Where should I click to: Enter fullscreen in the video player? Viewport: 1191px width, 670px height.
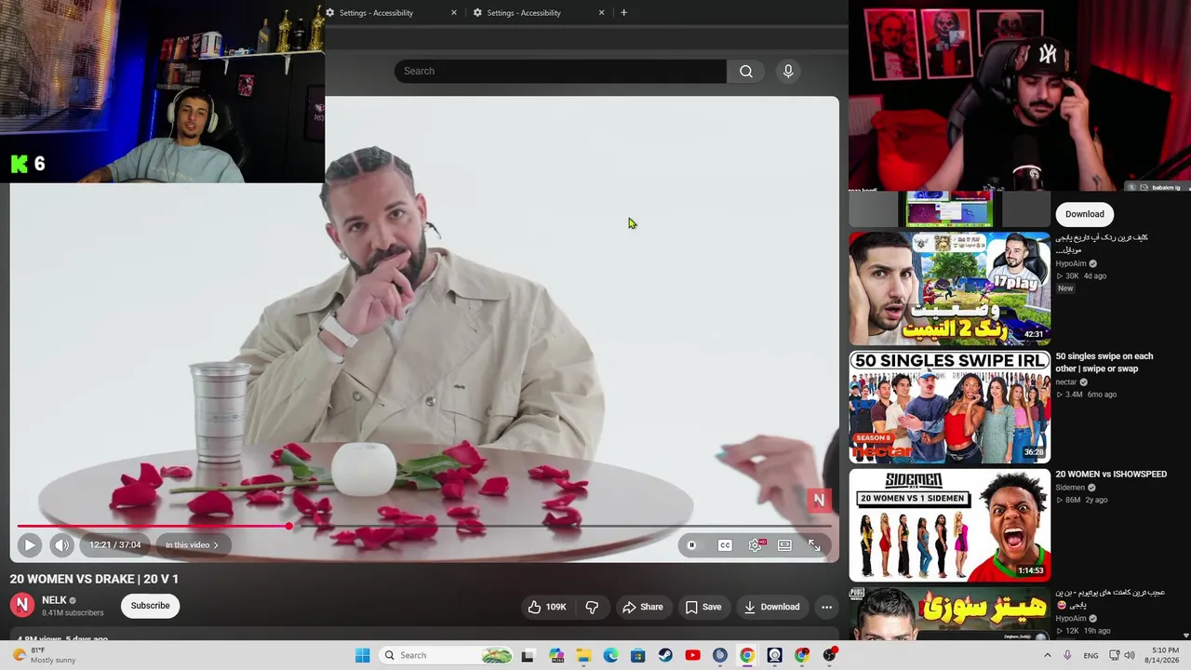(814, 545)
